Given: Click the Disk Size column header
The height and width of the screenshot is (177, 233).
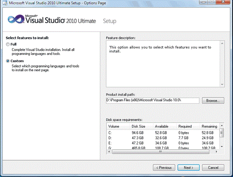Looking at the screenshot, I should [x=142, y=127].
